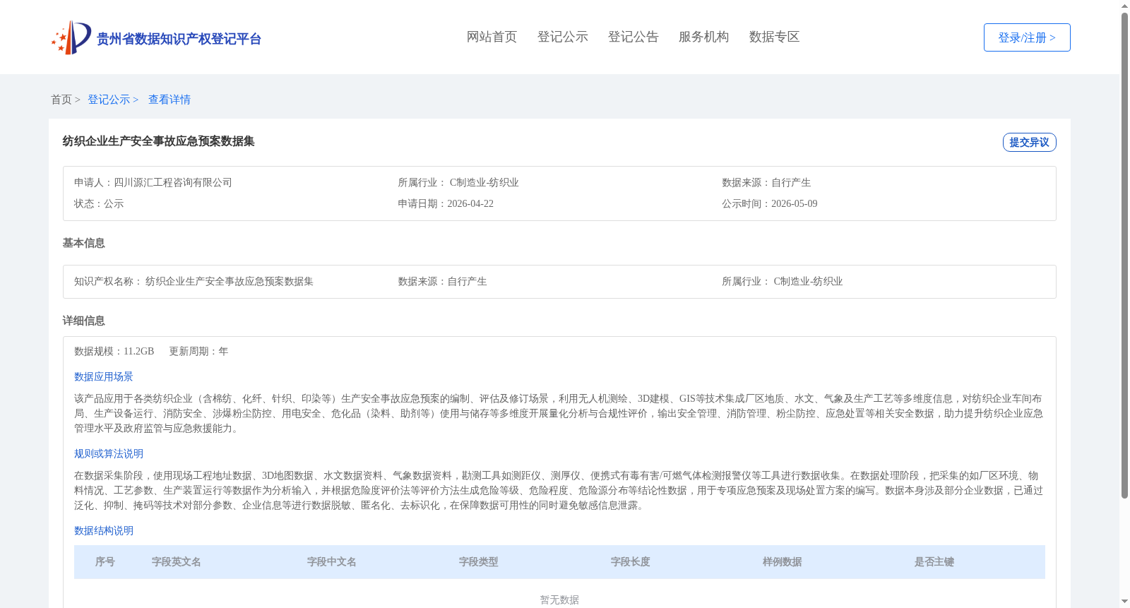Click 基本信息 section heading
The width and height of the screenshot is (1130, 608).
click(x=83, y=243)
